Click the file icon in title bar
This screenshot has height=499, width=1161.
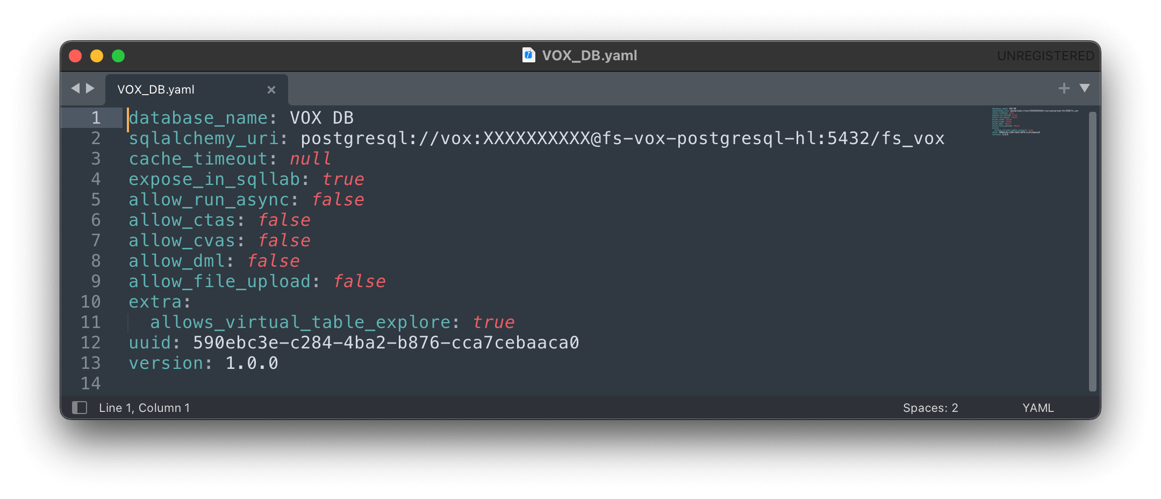click(x=528, y=55)
